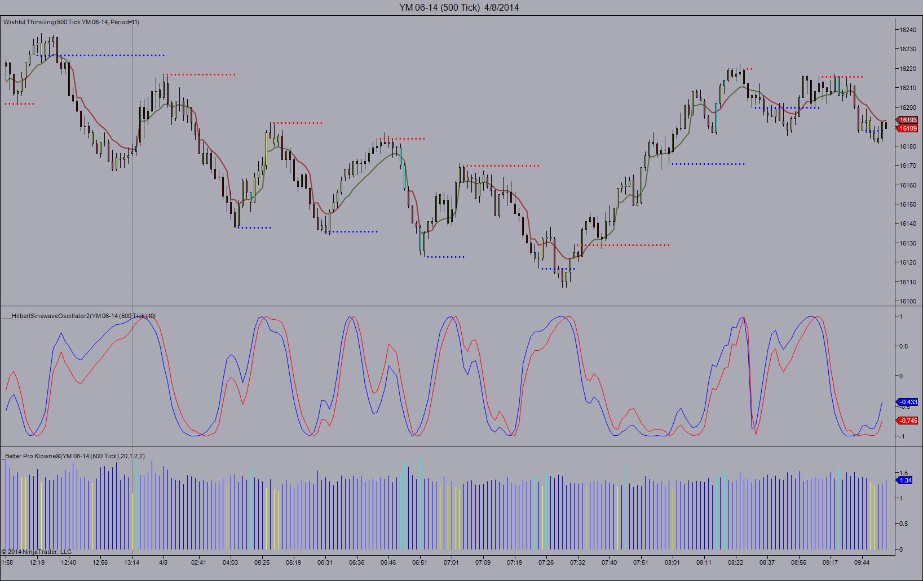This screenshot has height=581, width=923.
Task: Click the 16180 price axis label
Action: pos(908,146)
